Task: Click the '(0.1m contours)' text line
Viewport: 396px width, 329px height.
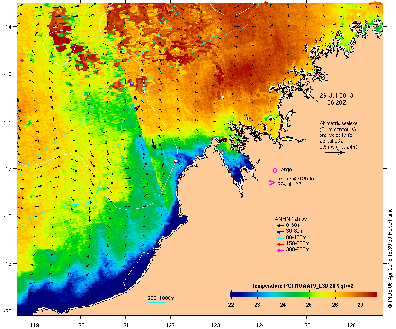Action: coord(338,129)
